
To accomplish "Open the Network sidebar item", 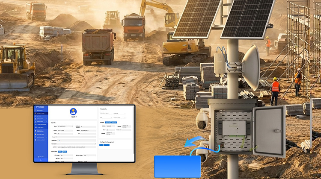I will (41, 116).
